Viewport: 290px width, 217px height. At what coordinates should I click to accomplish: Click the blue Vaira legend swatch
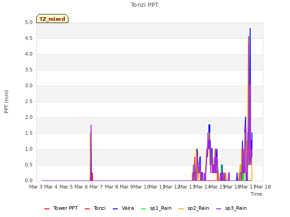[x=115, y=209]
